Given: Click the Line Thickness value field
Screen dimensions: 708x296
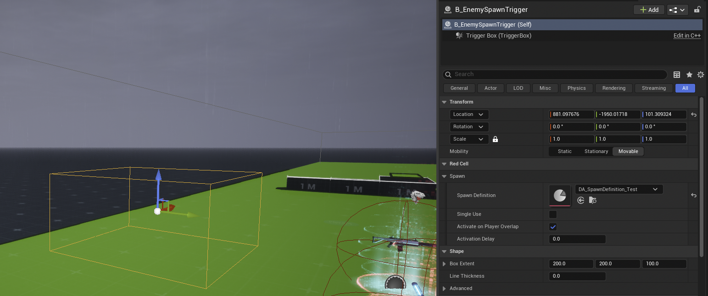Looking at the screenshot, I should [x=577, y=276].
